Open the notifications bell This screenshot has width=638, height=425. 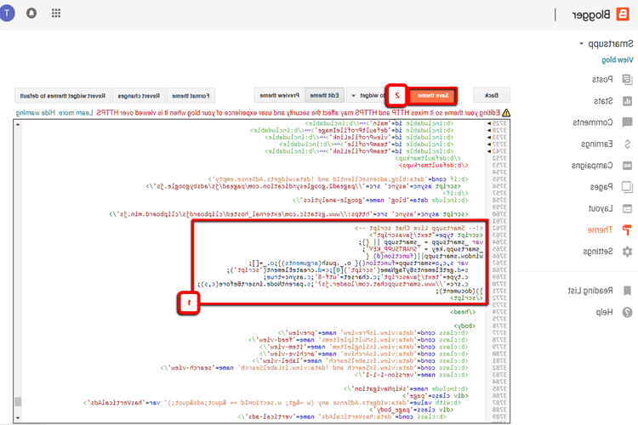click(31, 14)
